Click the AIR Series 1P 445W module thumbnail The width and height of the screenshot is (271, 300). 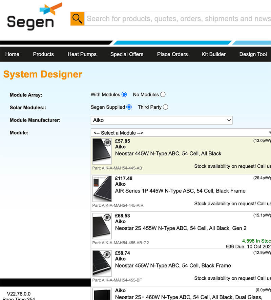(x=102, y=189)
